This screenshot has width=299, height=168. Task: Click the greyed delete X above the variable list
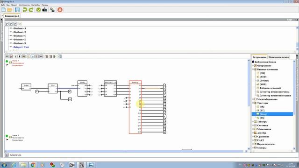20,24
